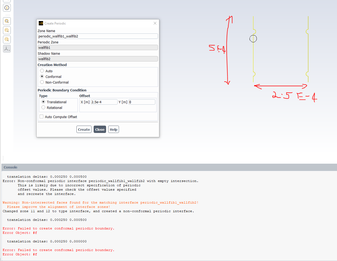Screen dimensions: 337x261
Task: Open the axis orientation view options
Action: (x=7, y=49)
